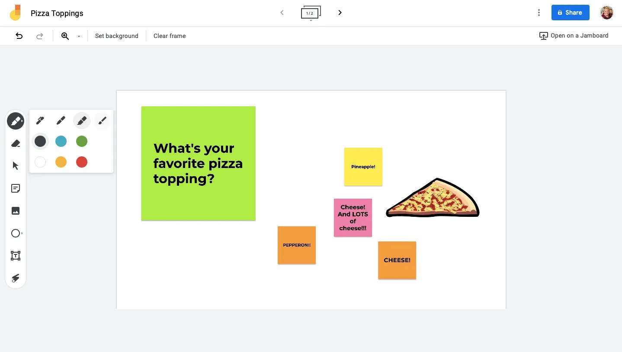Viewport: 622px width, 352px height.
Task: Click Set background
Action: pos(117,36)
